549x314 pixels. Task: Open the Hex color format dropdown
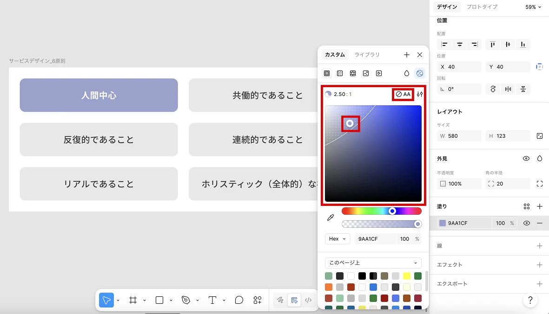pos(337,239)
